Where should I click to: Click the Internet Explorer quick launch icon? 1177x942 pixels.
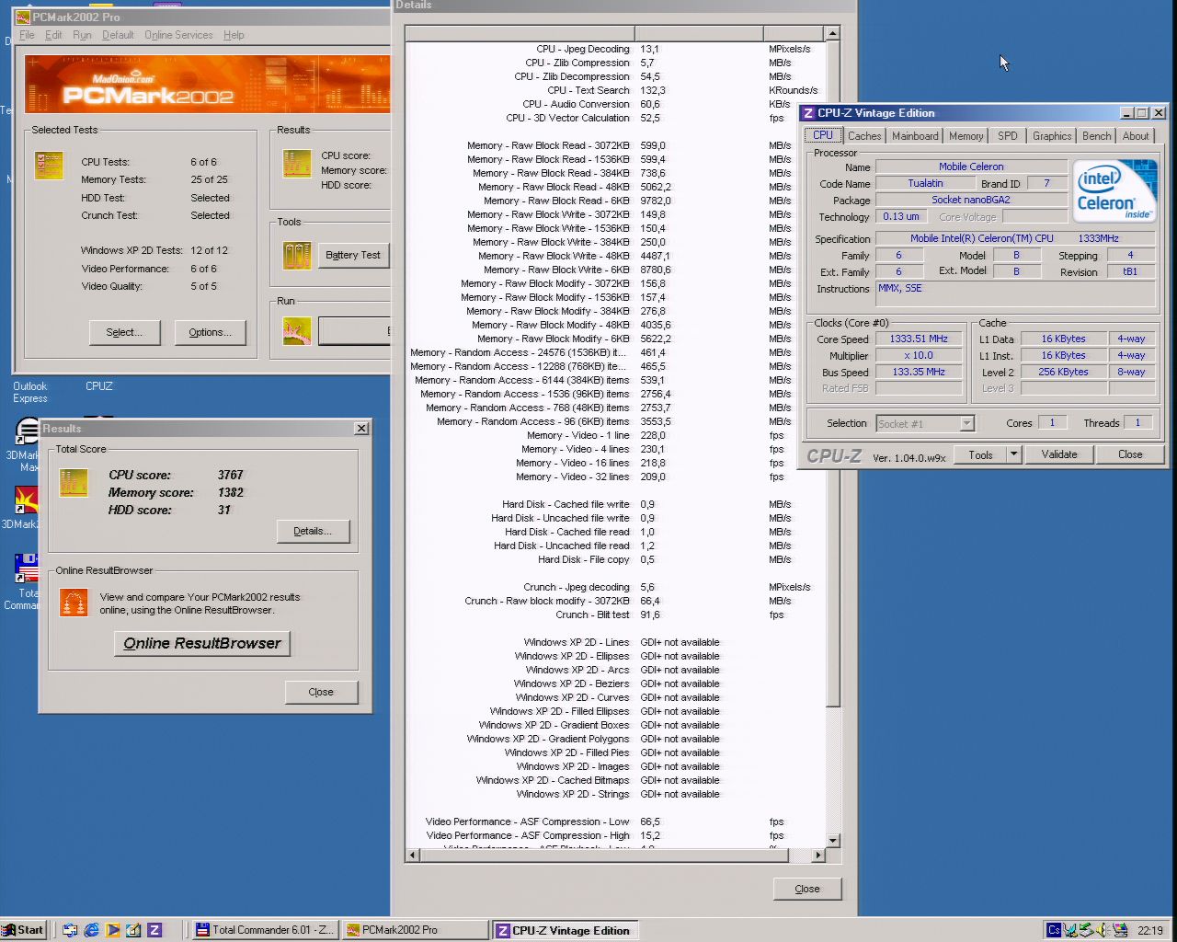[91, 930]
